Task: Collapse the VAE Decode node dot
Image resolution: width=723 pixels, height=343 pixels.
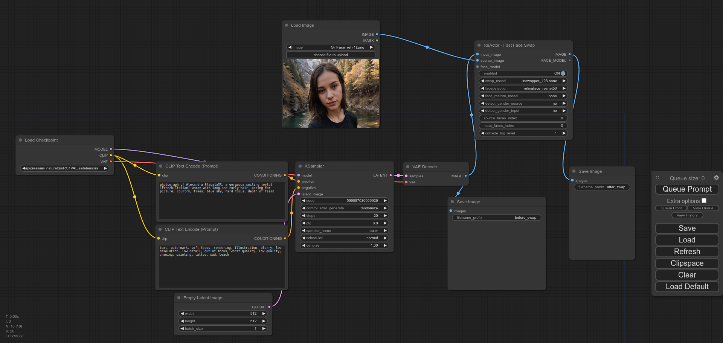Action: (x=408, y=167)
